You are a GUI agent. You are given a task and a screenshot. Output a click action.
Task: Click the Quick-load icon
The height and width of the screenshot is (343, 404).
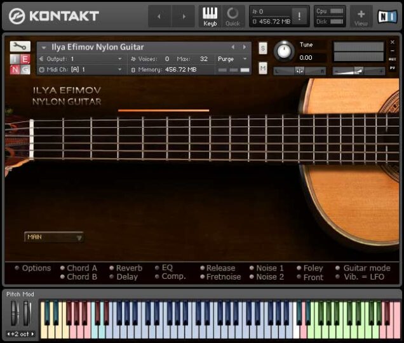[x=232, y=16]
